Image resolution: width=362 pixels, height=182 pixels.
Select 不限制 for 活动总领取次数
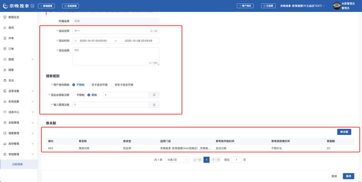coord(78,95)
